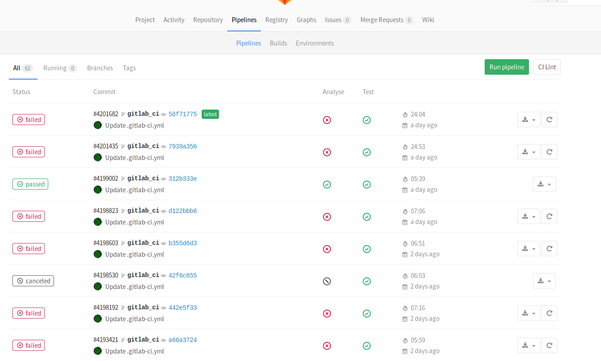Retry pipeline #4193421 with the refresh icon
The image size is (601, 361).
point(549,345)
